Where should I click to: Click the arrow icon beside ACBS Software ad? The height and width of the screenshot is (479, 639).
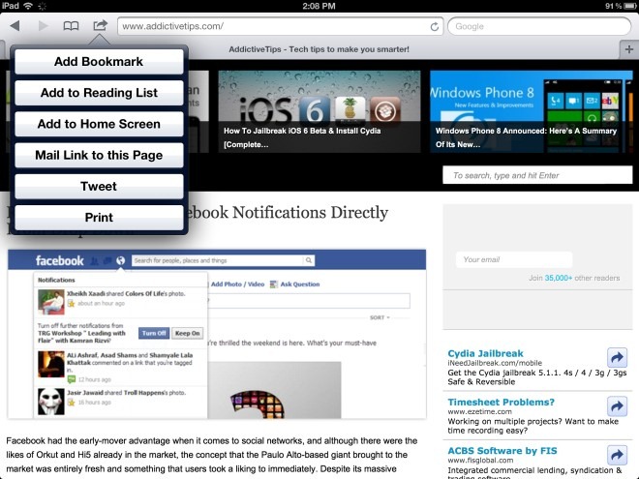click(617, 455)
